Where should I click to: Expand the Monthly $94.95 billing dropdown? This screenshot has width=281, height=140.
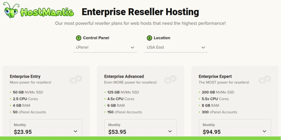(x=235, y=129)
